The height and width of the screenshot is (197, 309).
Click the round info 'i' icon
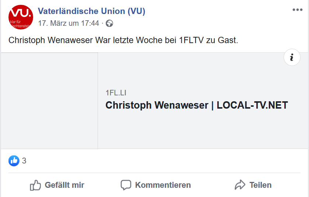[292, 57]
